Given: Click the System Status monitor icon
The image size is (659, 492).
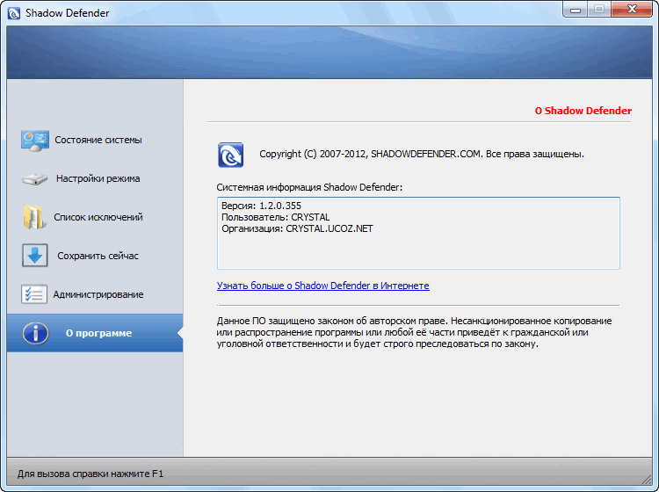Looking at the screenshot, I should (35, 141).
